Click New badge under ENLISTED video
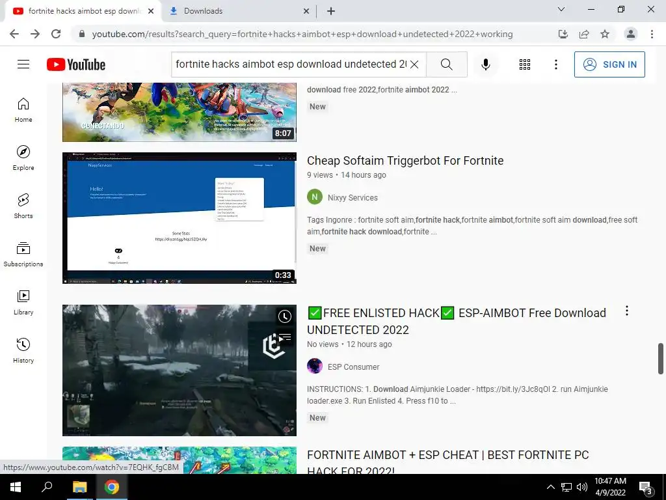The height and width of the screenshot is (500, 666). click(317, 418)
